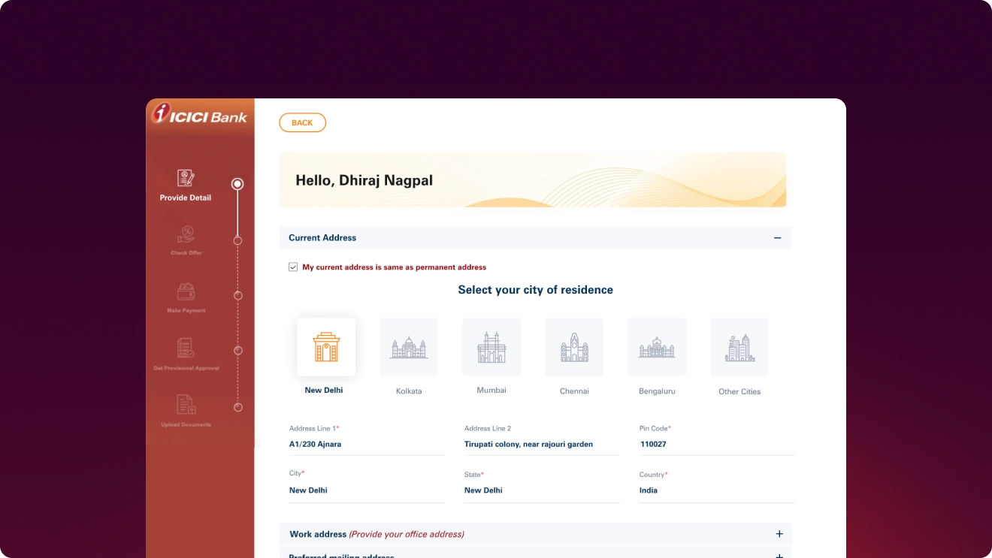992x558 pixels.
Task: Click the Make Payment progress marker
Action: (237, 296)
